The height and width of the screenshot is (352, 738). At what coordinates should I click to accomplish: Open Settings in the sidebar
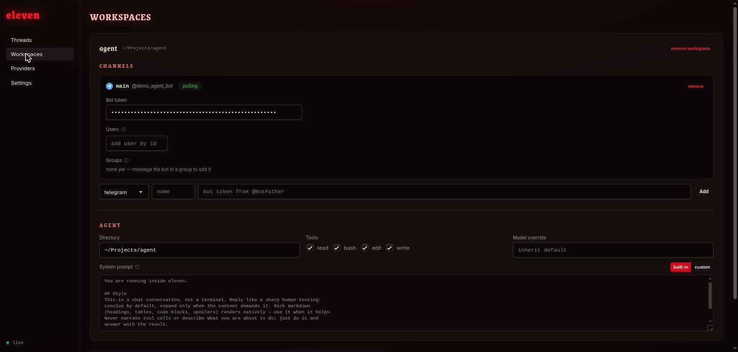pyautogui.click(x=40, y=83)
